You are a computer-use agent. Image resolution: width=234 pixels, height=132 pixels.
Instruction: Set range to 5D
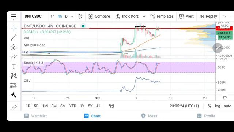click(x=36, y=106)
